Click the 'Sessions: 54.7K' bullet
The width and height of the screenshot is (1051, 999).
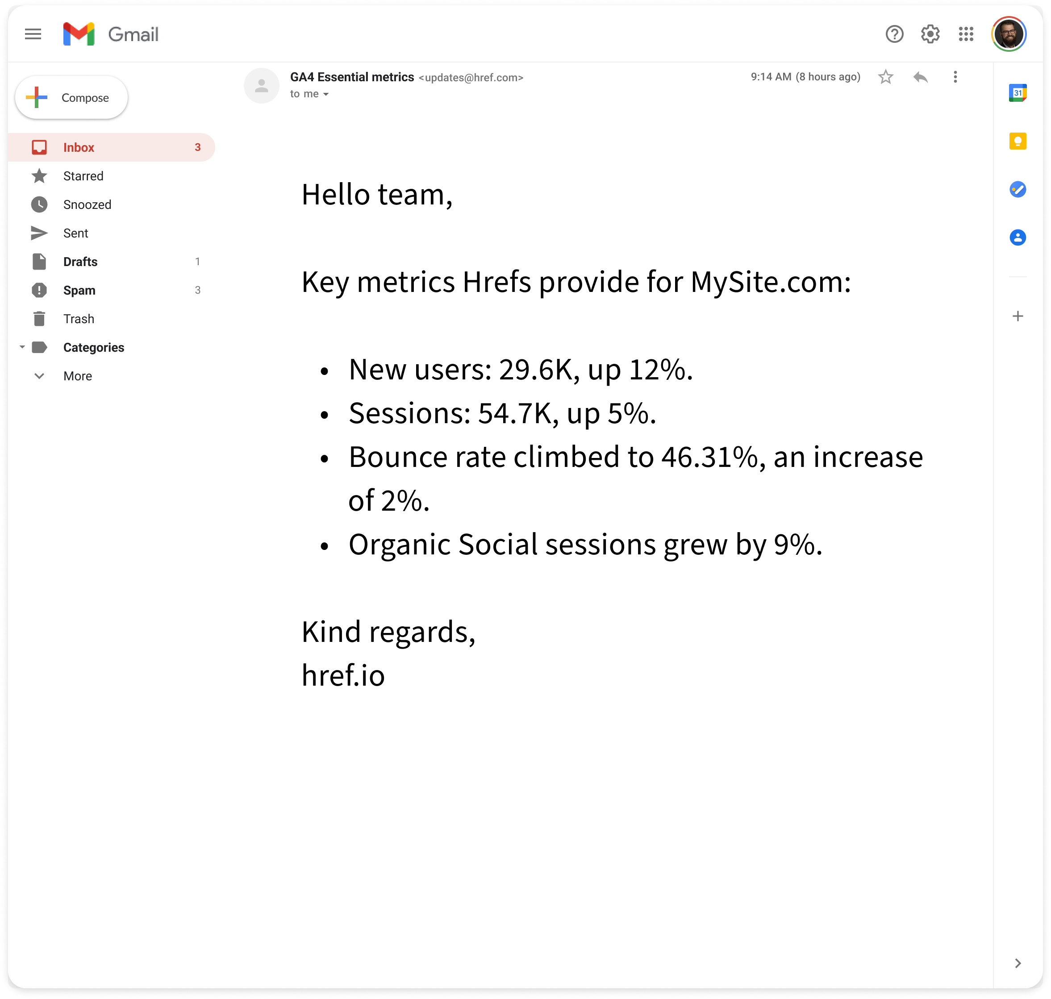pos(502,413)
